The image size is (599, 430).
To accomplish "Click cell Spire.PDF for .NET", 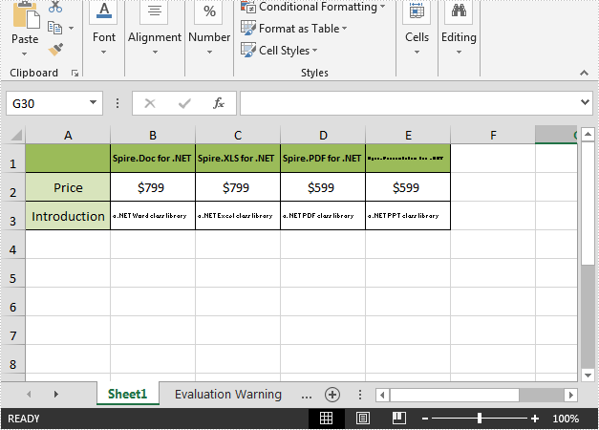I will click(323, 159).
